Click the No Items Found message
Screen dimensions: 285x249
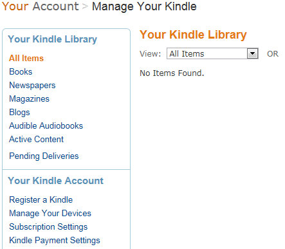point(172,73)
